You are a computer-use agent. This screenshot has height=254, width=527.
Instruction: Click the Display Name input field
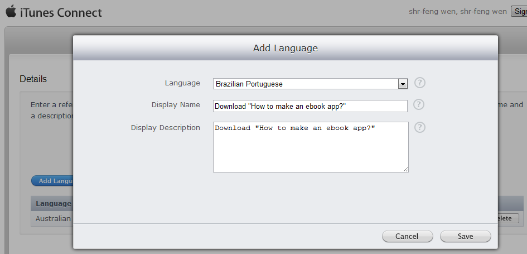tap(310, 106)
